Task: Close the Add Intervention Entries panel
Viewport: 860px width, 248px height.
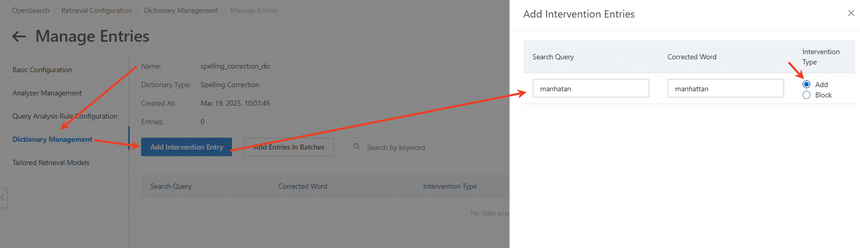Action: [851, 13]
